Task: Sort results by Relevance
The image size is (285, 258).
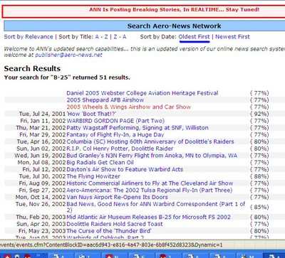Action: (x=28, y=37)
